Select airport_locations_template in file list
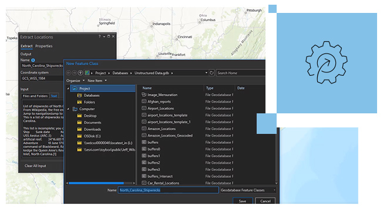 (167, 115)
